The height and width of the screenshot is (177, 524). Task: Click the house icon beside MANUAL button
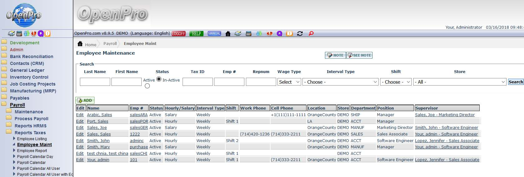tap(228, 34)
